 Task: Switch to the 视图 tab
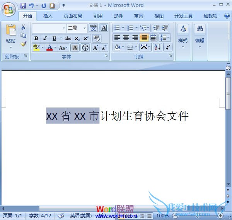(x=159, y=16)
